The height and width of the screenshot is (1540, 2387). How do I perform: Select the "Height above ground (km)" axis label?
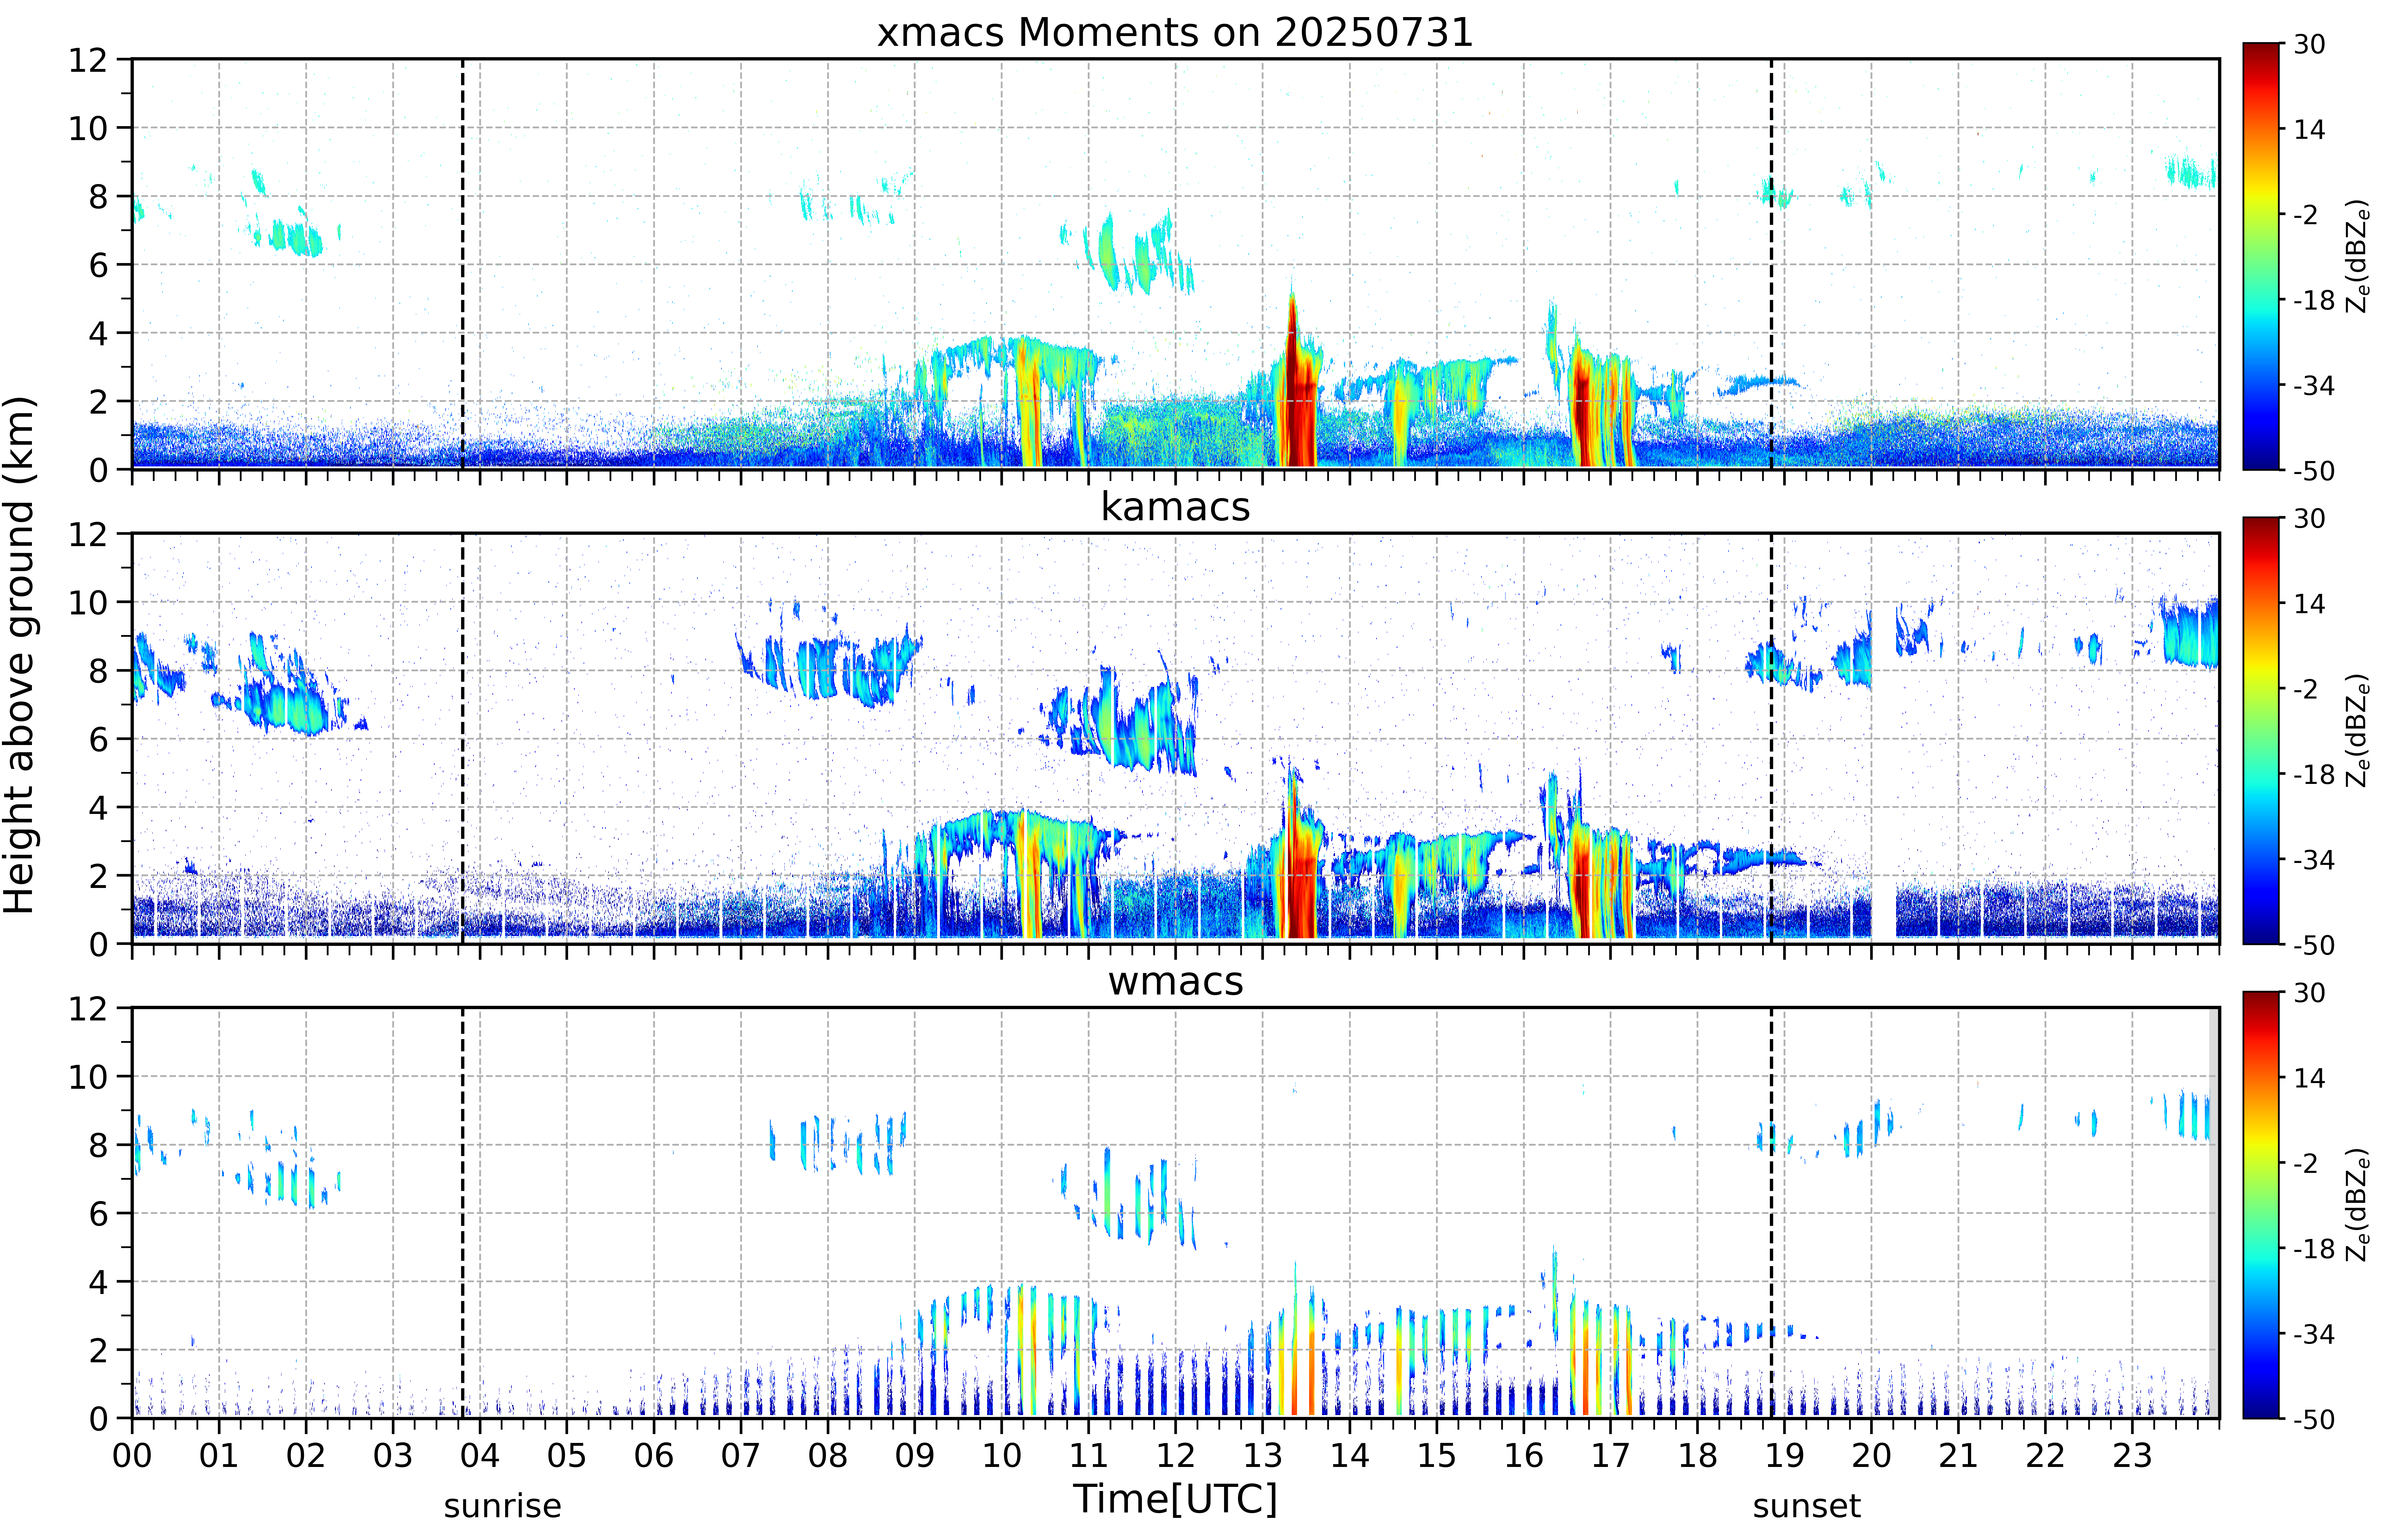pos(20,655)
